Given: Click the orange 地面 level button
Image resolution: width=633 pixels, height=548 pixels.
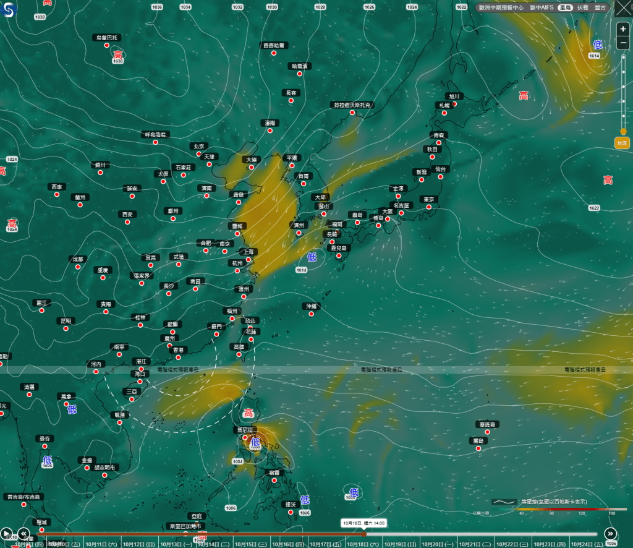Looking at the screenshot, I should [622, 143].
